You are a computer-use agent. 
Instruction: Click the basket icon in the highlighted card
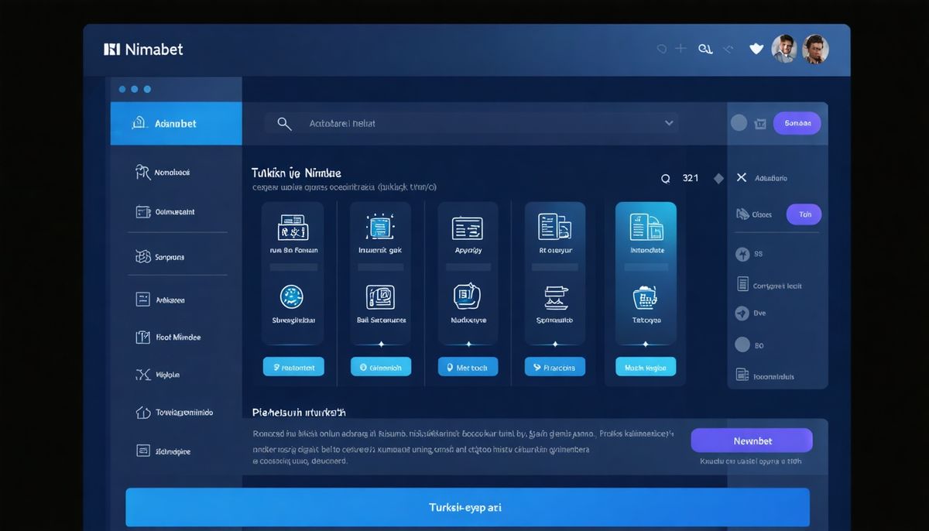click(644, 296)
